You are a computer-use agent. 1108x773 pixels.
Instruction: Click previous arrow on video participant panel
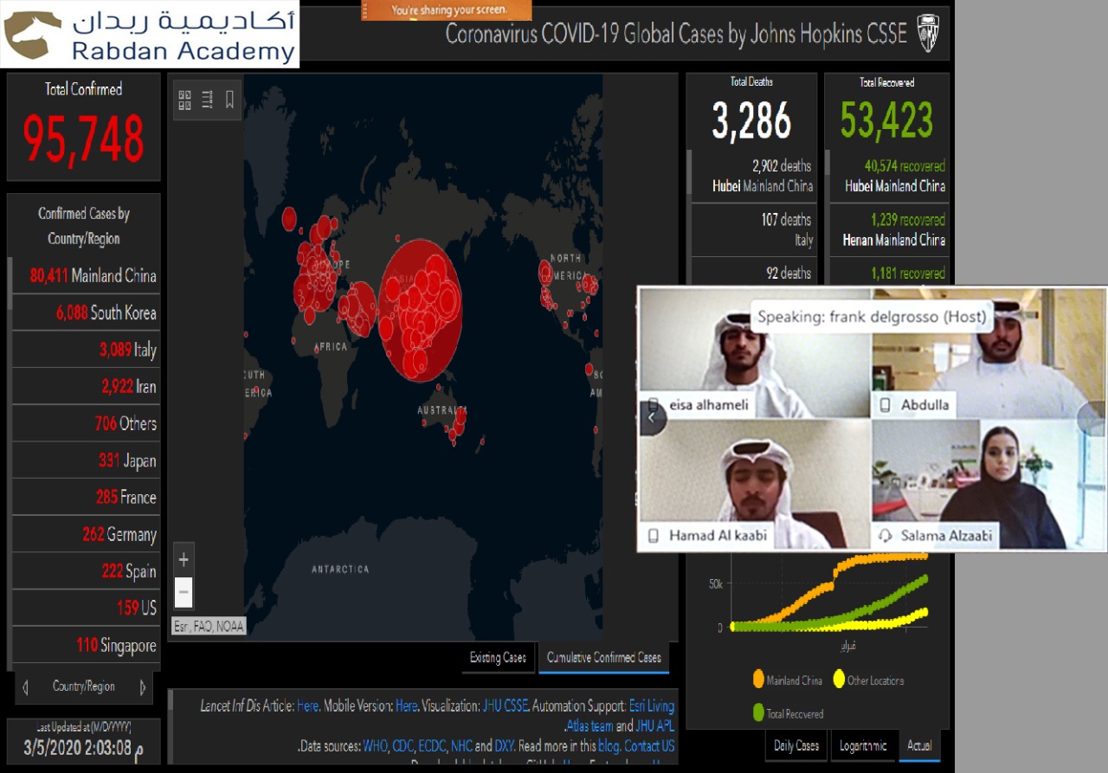point(652,418)
